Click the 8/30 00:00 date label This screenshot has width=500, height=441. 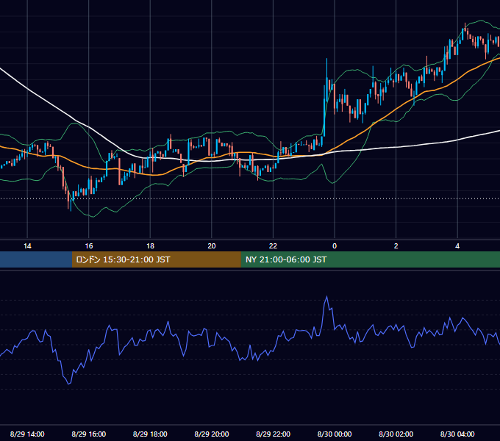pos(335,434)
